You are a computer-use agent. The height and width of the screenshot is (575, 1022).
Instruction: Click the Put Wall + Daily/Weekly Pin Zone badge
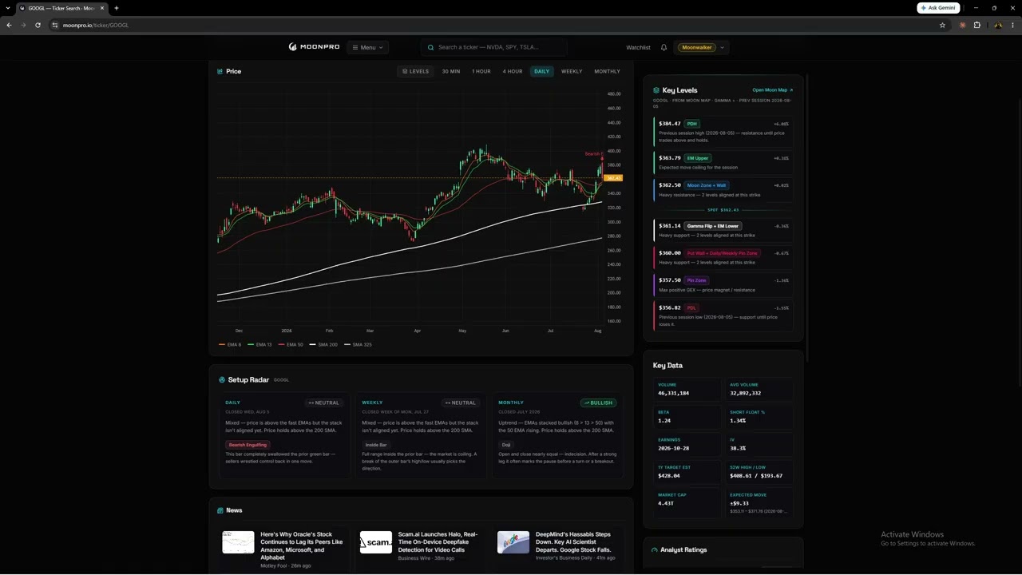pos(723,253)
